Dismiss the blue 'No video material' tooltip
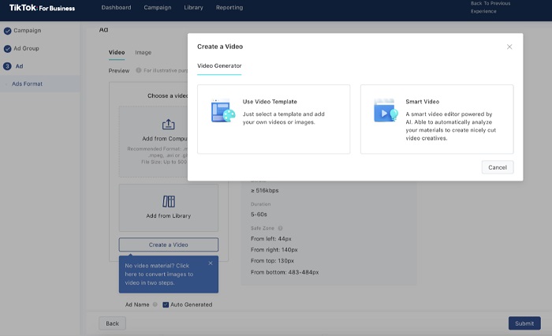Viewport: 552px width, 336px height. [x=211, y=263]
